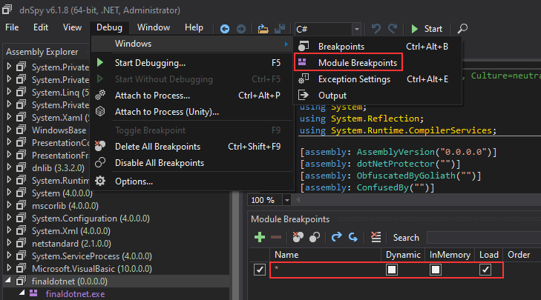Click the undo arrow in toolbar
The height and width of the screenshot is (300, 541).
tap(376, 28)
